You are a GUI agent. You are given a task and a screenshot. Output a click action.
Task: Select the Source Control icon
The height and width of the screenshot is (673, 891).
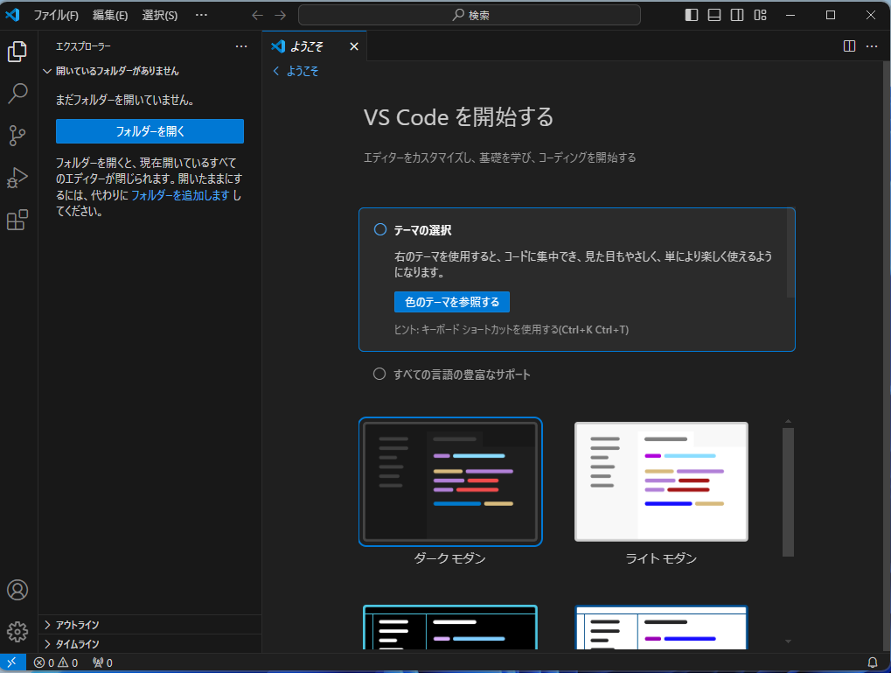(x=17, y=136)
